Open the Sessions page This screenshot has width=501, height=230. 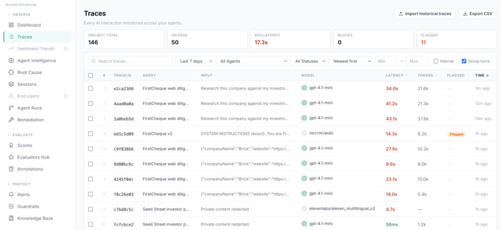(x=38, y=84)
